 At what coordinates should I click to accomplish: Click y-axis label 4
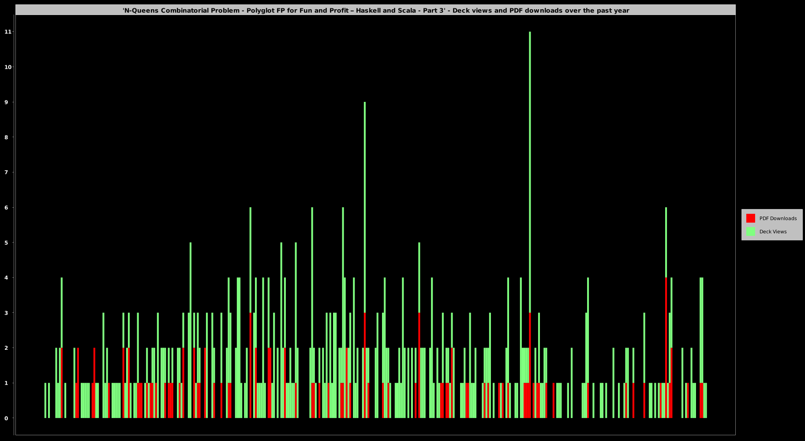[6, 277]
